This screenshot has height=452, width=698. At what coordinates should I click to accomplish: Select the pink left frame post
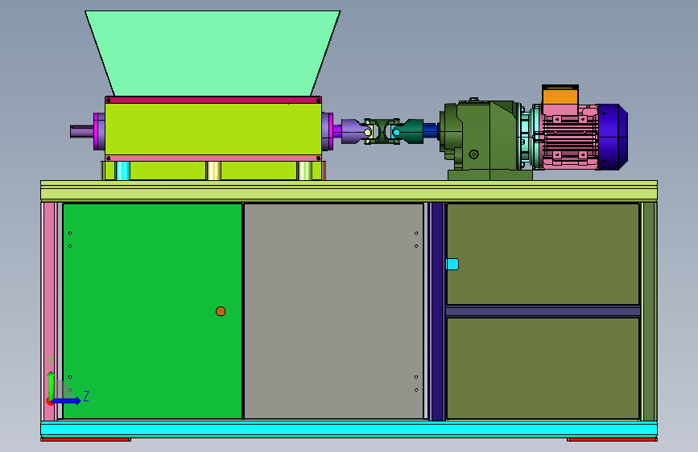pyautogui.click(x=49, y=311)
